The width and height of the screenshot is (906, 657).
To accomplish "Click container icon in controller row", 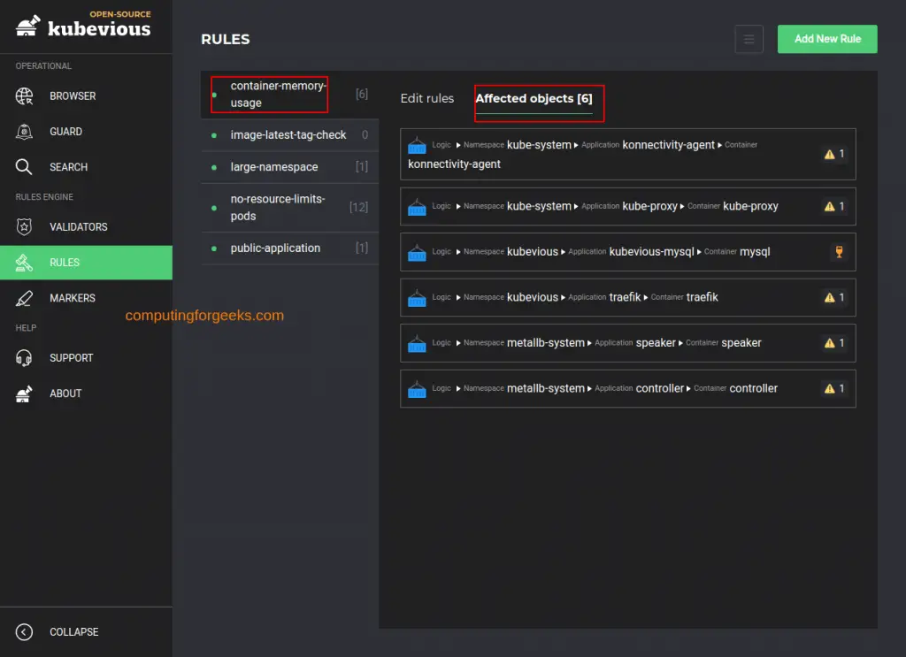I will tap(417, 389).
